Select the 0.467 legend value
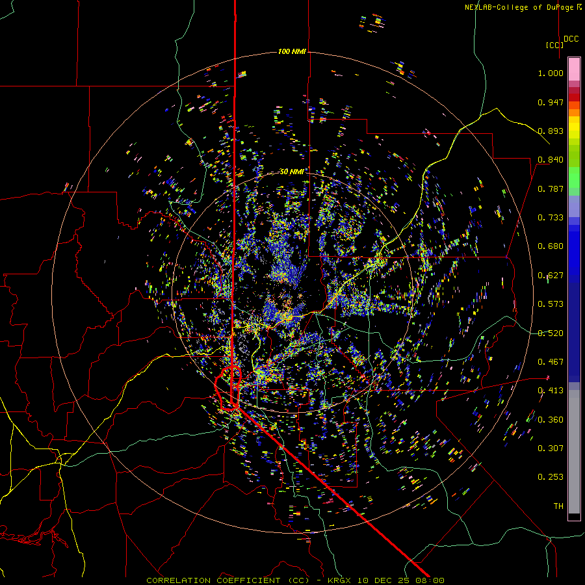 pos(551,362)
